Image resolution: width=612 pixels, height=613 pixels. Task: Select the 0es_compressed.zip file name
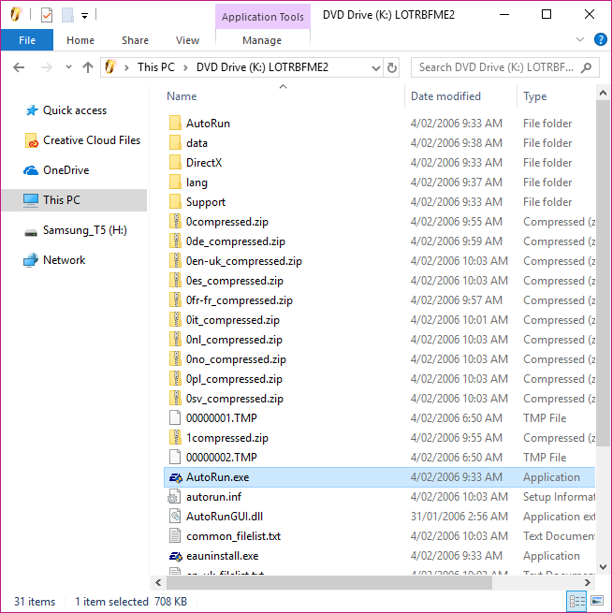click(x=235, y=281)
